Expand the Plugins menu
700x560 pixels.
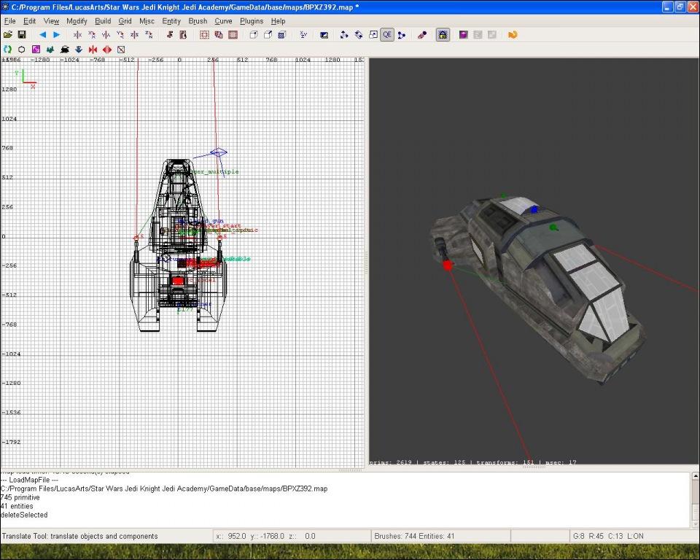pos(252,21)
